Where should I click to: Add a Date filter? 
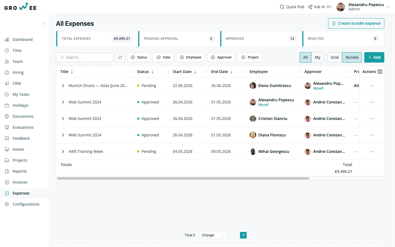tap(163, 57)
